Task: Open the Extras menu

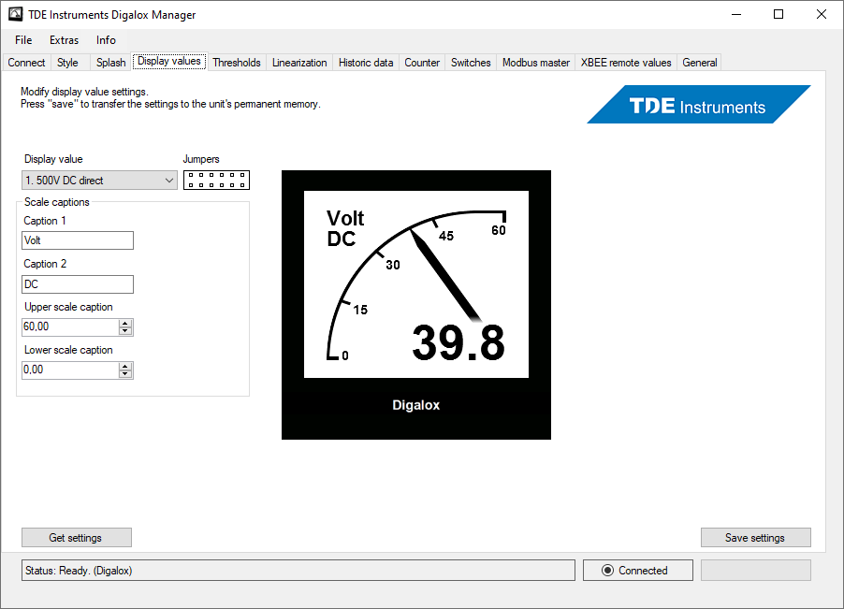Action: pos(65,40)
